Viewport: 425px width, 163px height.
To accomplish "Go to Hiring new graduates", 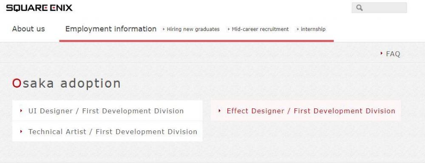I will [193, 29].
